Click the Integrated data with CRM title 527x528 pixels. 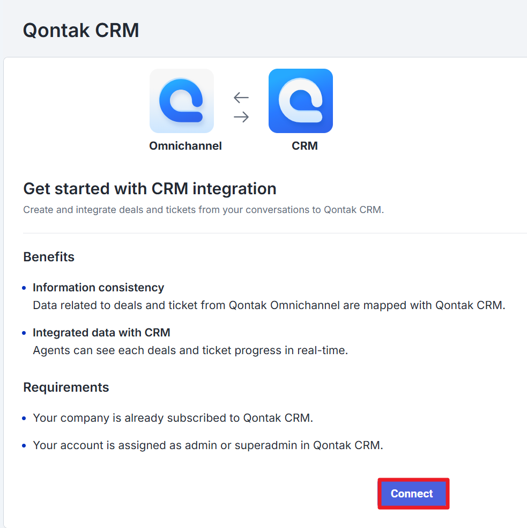[101, 333]
